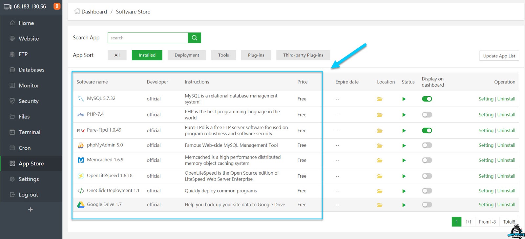Click the OneClick Deployment 1.1 code icon
Viewport: 525px width, 239px height.
click(81, 191)
